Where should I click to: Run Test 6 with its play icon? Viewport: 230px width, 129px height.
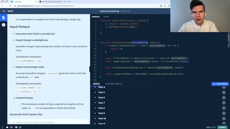tap(224, 97)
